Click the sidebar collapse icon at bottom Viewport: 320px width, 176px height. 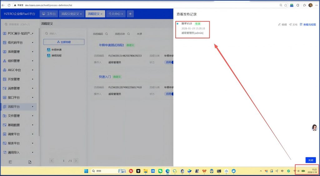click(x=10, y=162)
